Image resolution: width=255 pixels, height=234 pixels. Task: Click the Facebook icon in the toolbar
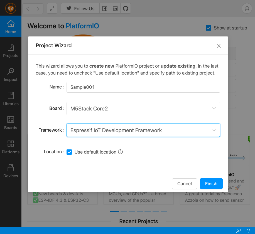coord(105,8)
